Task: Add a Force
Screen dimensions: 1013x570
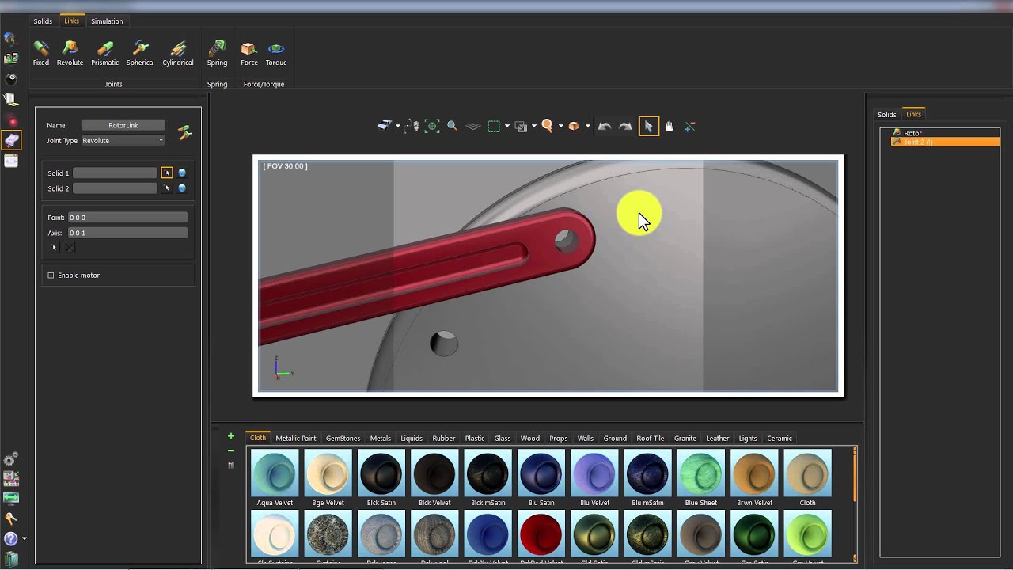Action: (x=249, y=53)
